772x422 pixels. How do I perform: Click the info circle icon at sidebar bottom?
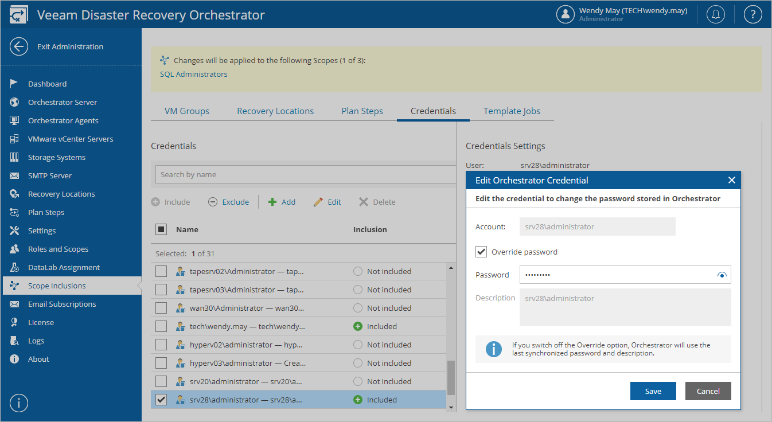19,403
